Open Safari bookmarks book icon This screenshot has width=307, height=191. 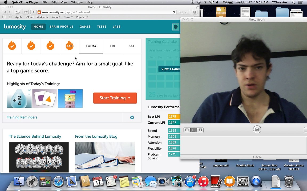[4, 17]
